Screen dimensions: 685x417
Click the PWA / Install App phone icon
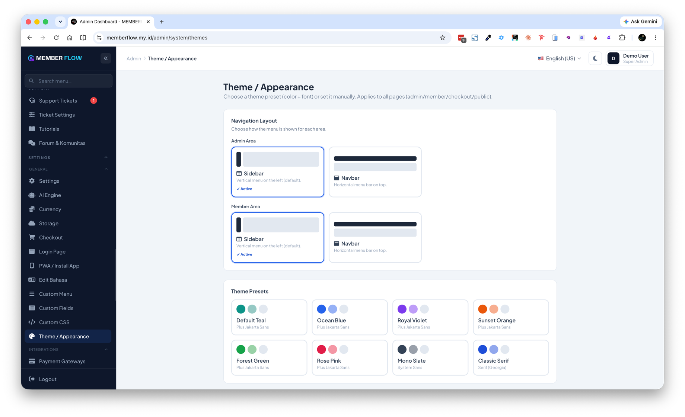click(32, 266)
